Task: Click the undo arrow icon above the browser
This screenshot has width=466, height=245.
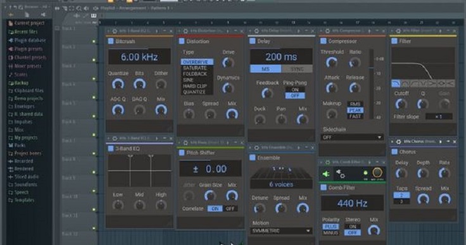Action: tap(16, 7)
